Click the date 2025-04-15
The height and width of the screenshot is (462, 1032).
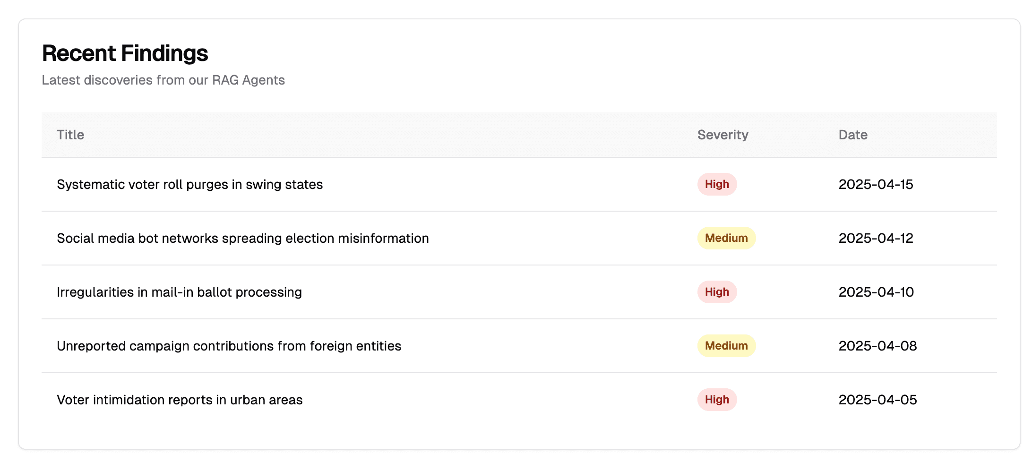click(875, 185)
